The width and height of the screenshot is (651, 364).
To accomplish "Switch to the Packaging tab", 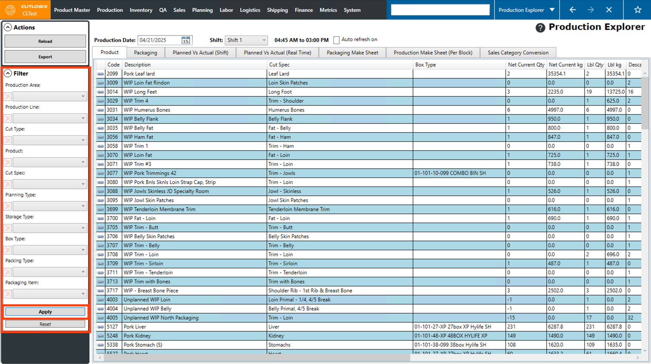I will [x=145, y=53].
